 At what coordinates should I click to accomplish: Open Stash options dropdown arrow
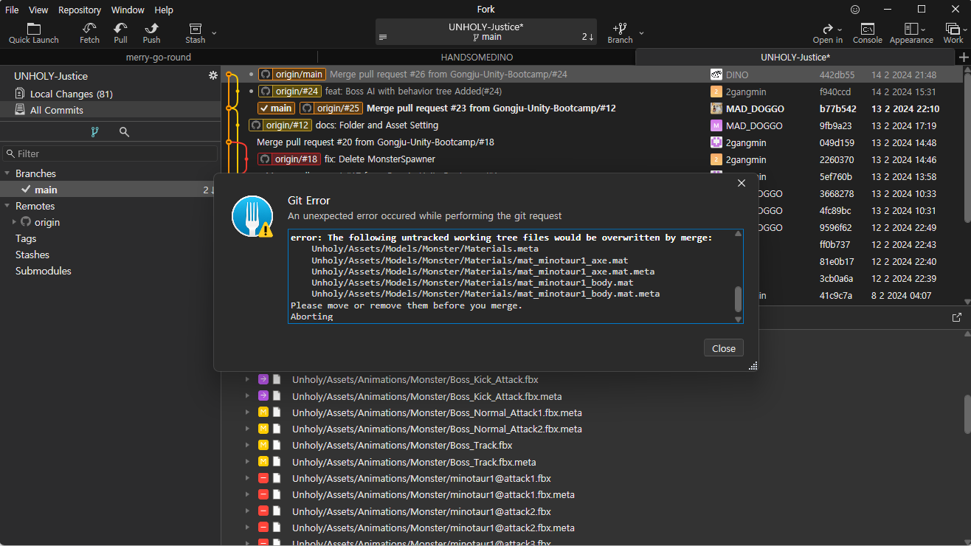point(214,33)
